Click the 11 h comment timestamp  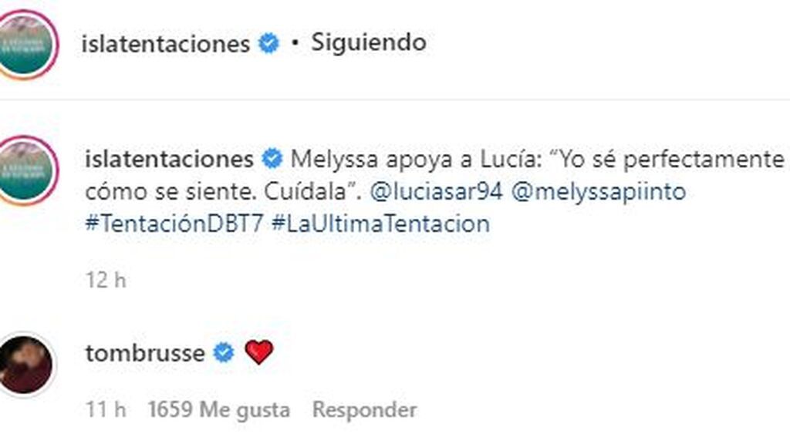pos(106,410)
